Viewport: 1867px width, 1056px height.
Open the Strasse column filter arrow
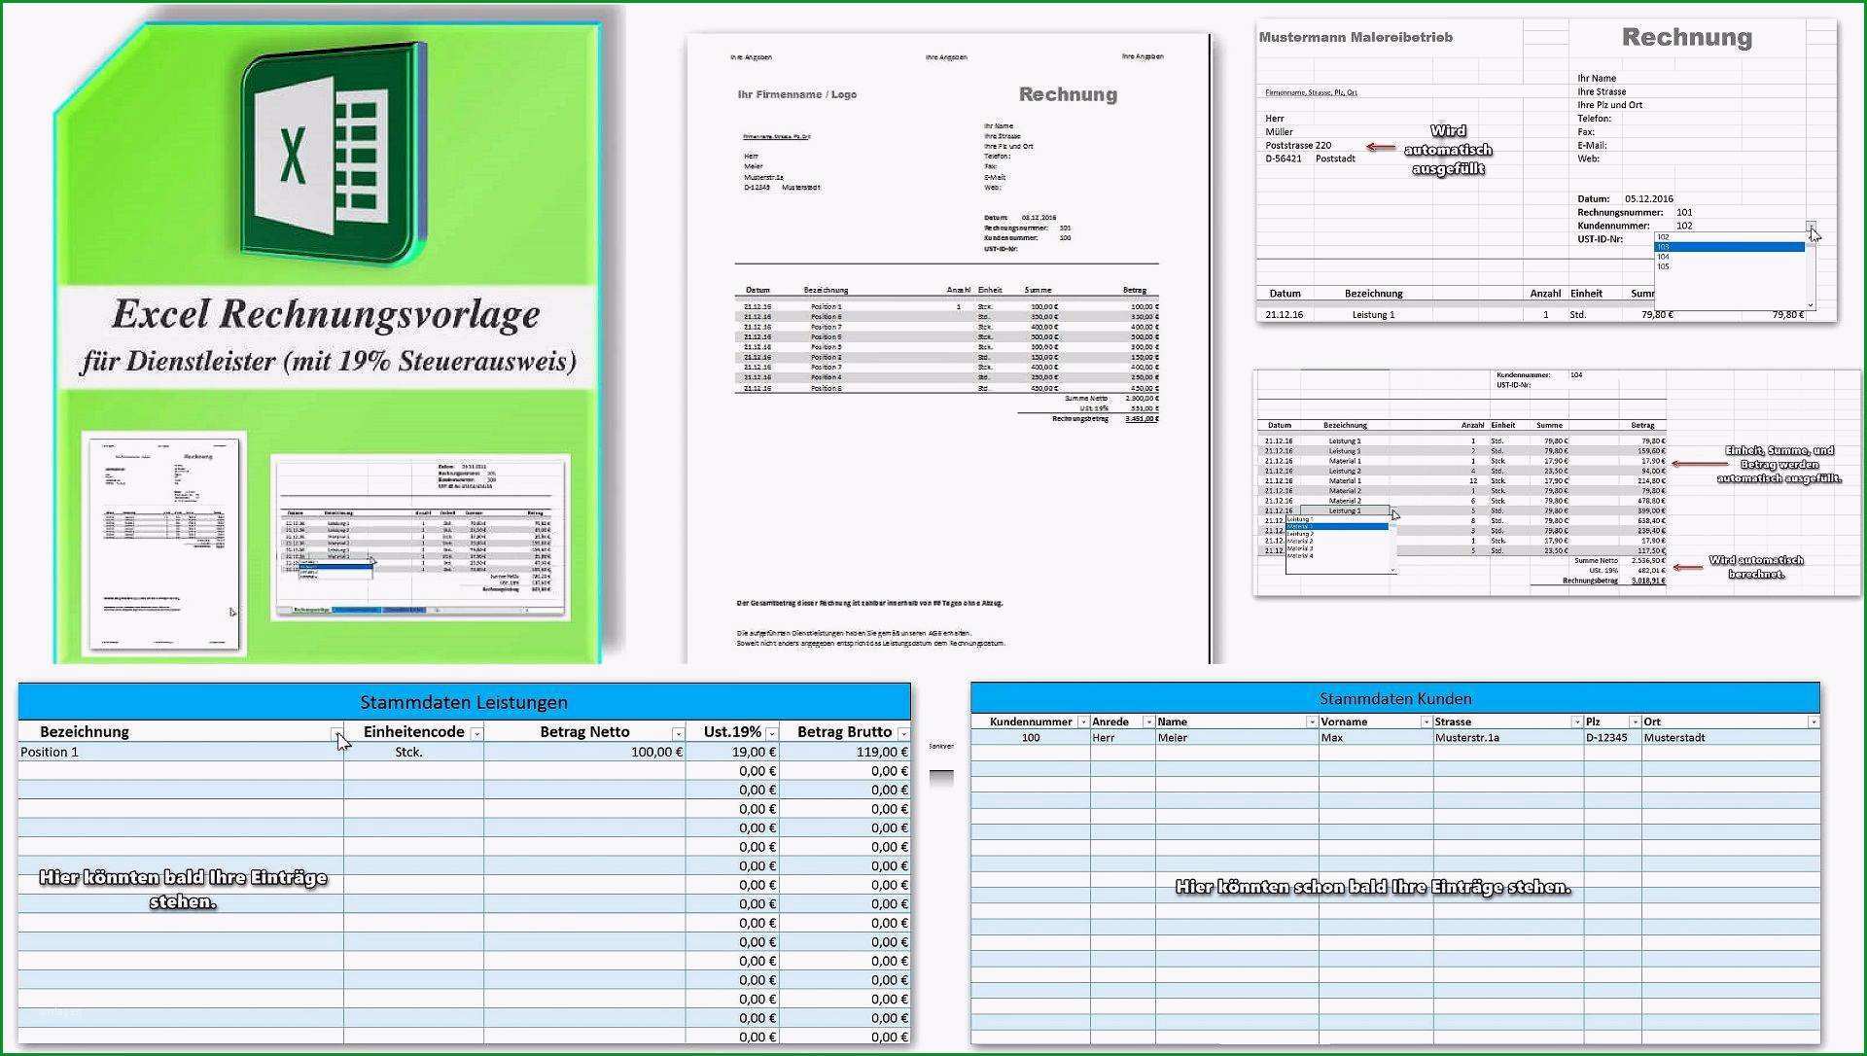tap(1576, 722)
